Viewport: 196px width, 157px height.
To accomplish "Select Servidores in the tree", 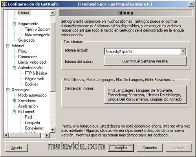I will click(27, 101).
